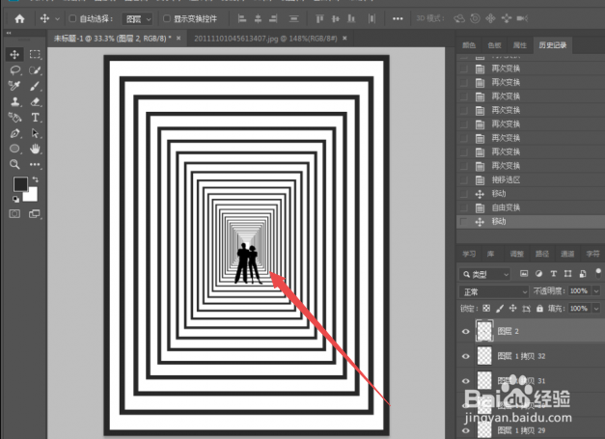Open the 颜色 panel tab
The width and height of the screenshot is (605, 439).
[469, 45]
